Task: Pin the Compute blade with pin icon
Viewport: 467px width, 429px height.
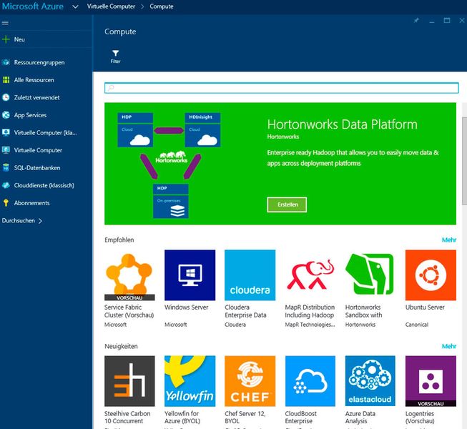Action: (x=416, y=20)
